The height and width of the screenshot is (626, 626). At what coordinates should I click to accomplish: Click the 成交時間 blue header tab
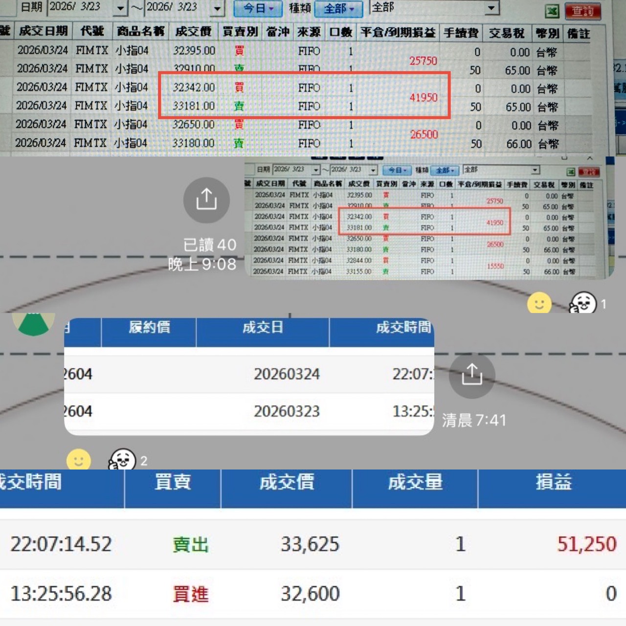click(31, 483)
